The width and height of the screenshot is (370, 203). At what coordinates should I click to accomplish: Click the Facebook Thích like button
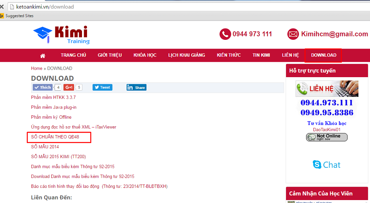click(x=43, y=87)
